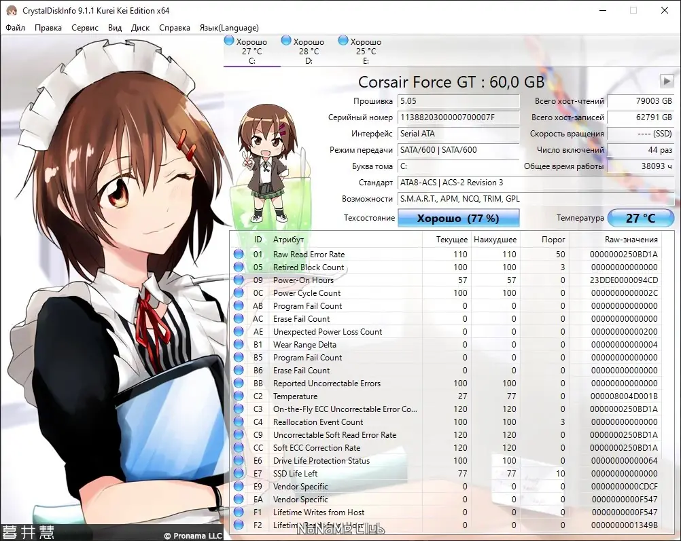Click the CrystalDiskInfo app icon in title bar

(12, 10)
